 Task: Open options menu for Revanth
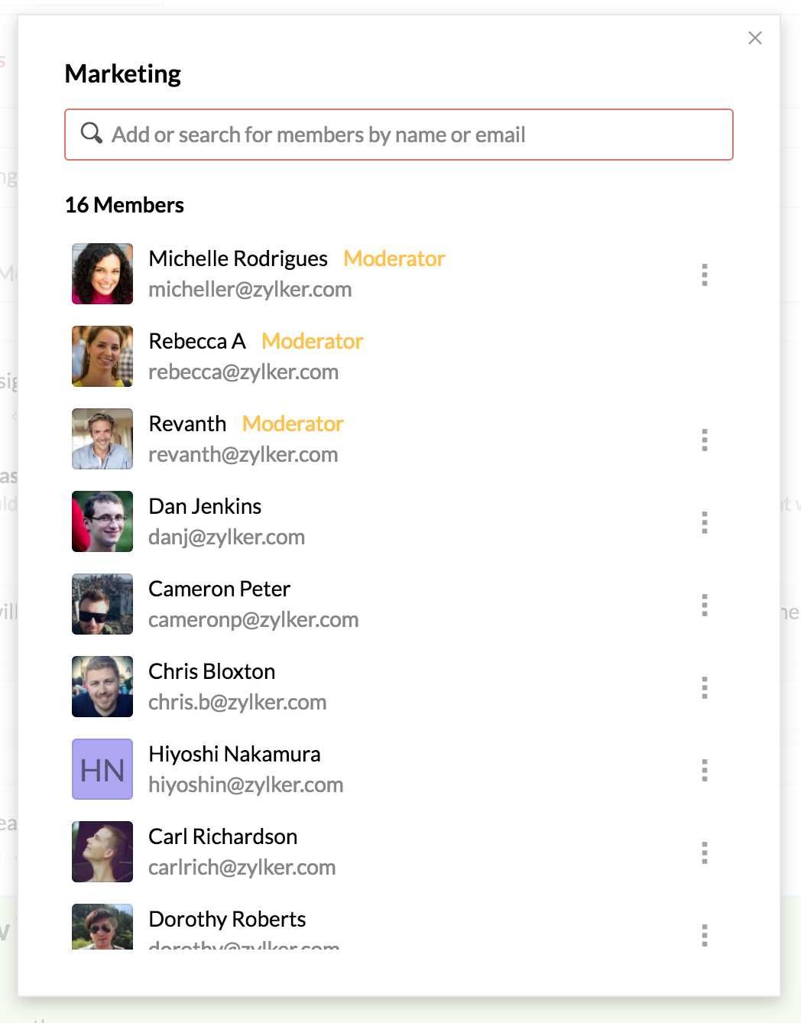click(705, 440)
